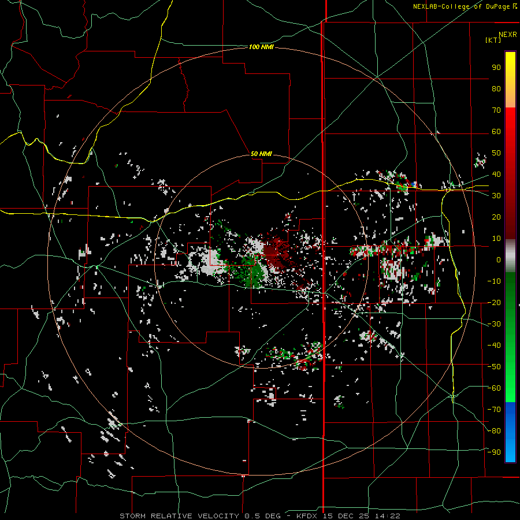The image size is (520, 520).
Task: Click the 0 value on the velocity scale
Action: pos(499,260)
